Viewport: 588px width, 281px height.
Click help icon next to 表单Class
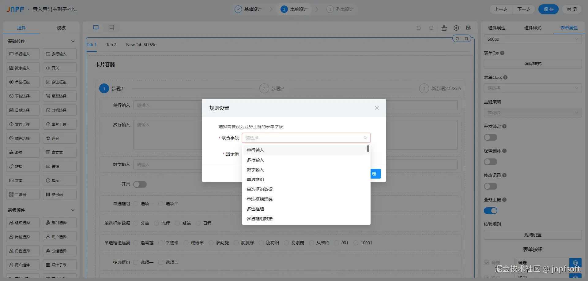pos(505,77)
